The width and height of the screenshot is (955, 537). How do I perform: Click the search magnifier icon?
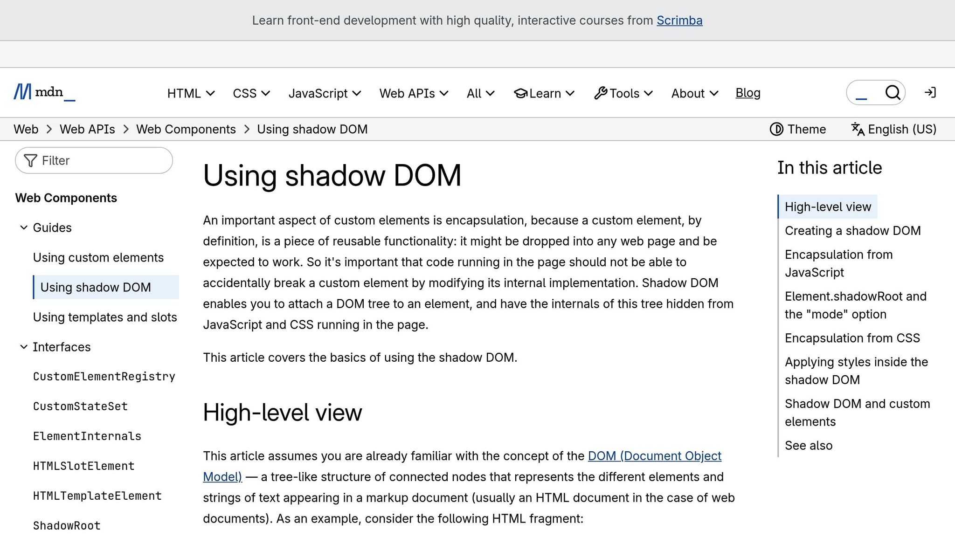point(893,93)
